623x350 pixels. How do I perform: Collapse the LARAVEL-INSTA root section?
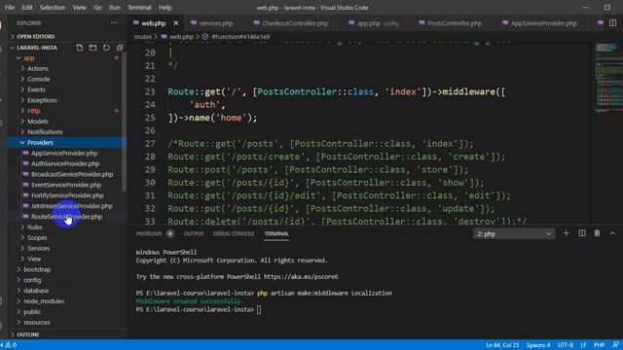tap(37, 48)
